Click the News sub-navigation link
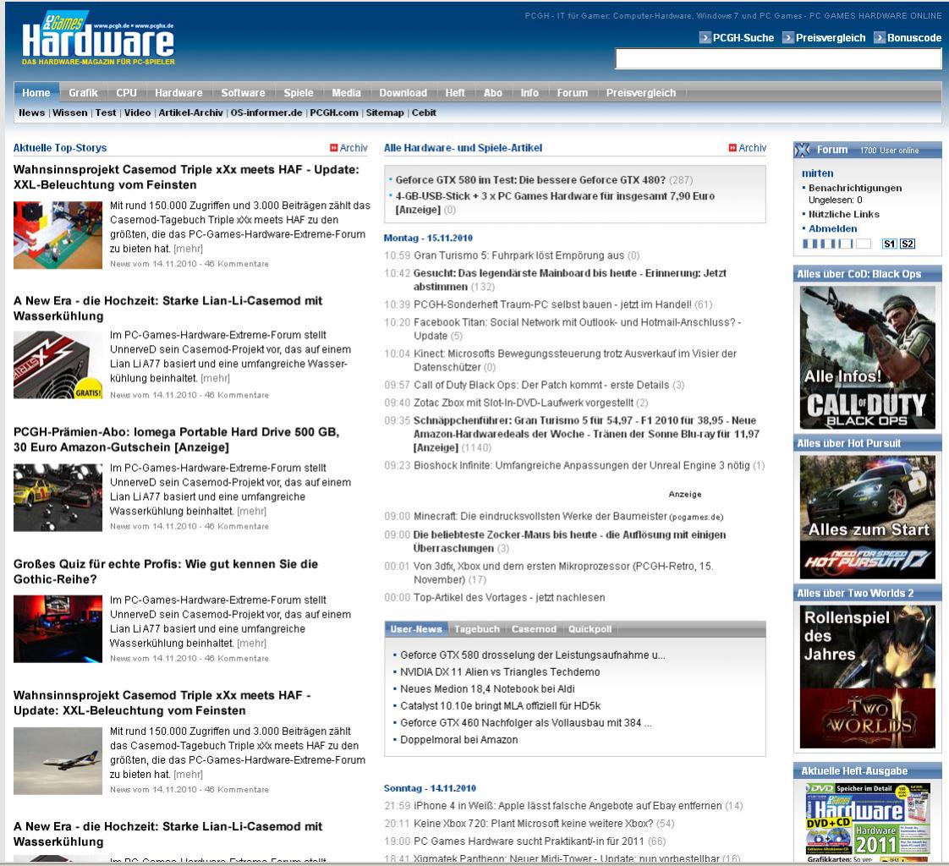Viewport: 949px width, 866px height. point(31,112)
